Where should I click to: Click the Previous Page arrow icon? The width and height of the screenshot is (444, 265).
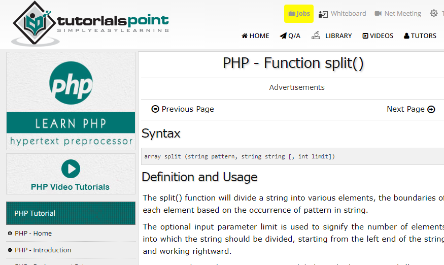[155, 109]
